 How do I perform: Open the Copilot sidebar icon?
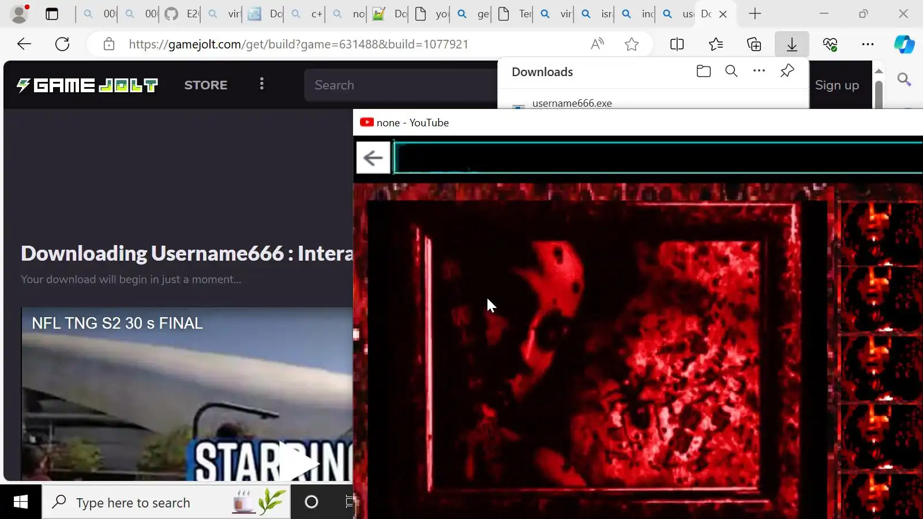click(x=904, y=44)
